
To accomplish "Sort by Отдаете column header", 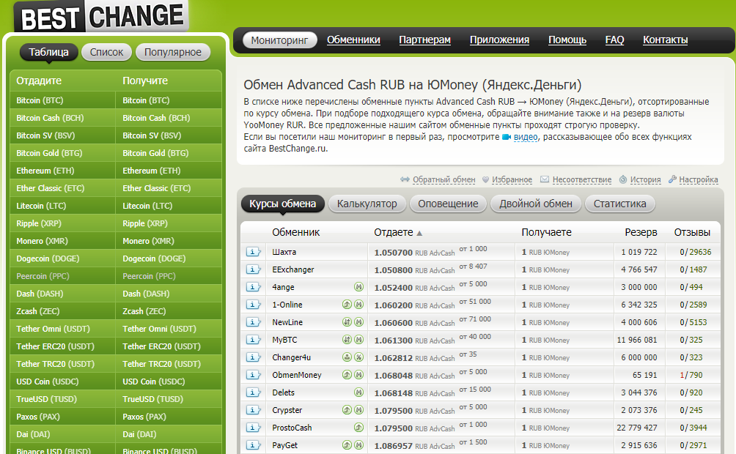I will (x=398, y=232).
